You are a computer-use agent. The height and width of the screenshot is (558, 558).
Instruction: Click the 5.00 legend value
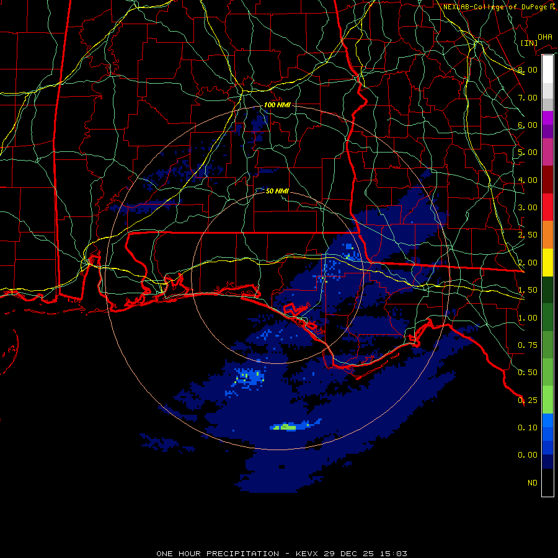coord(528,153)
